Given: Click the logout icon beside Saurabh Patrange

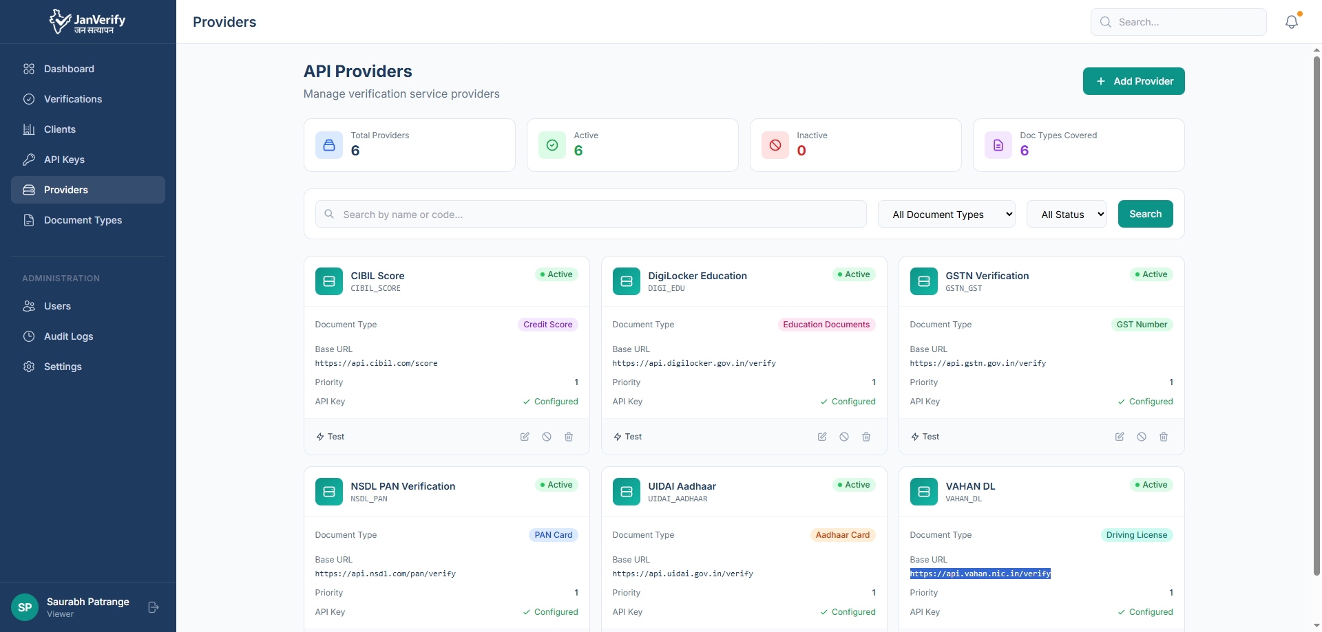Looking at the screenshot, I should 154,607.
